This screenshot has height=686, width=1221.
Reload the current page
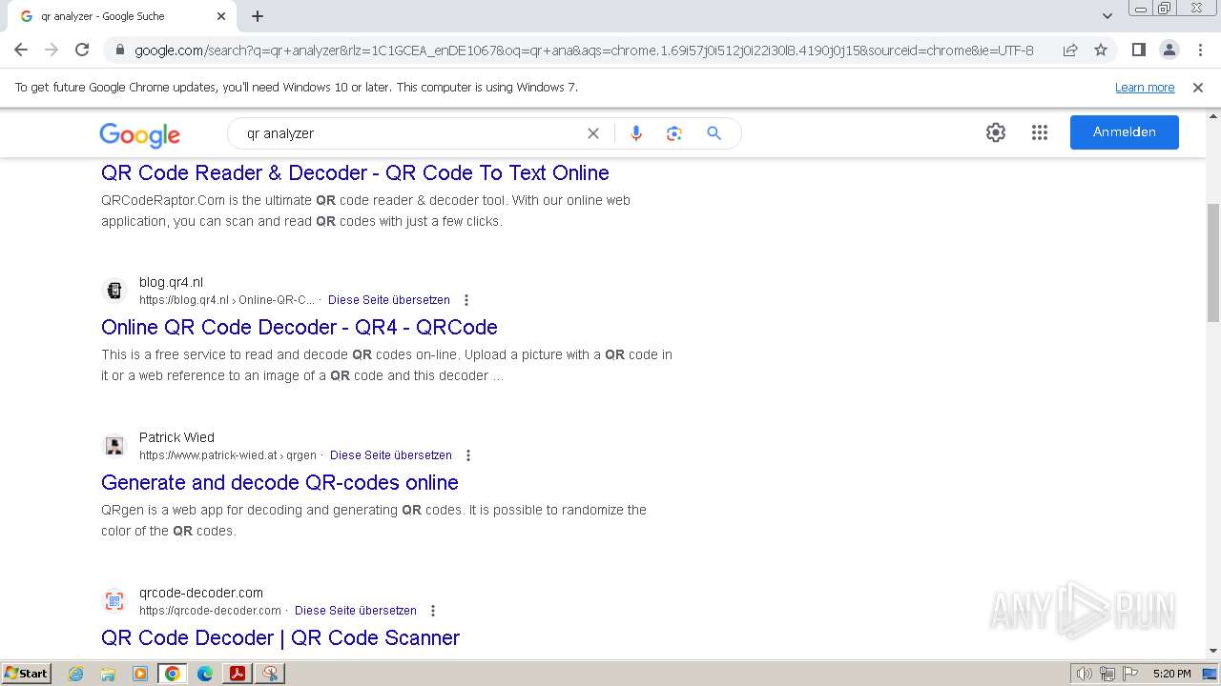coord(82,50)
